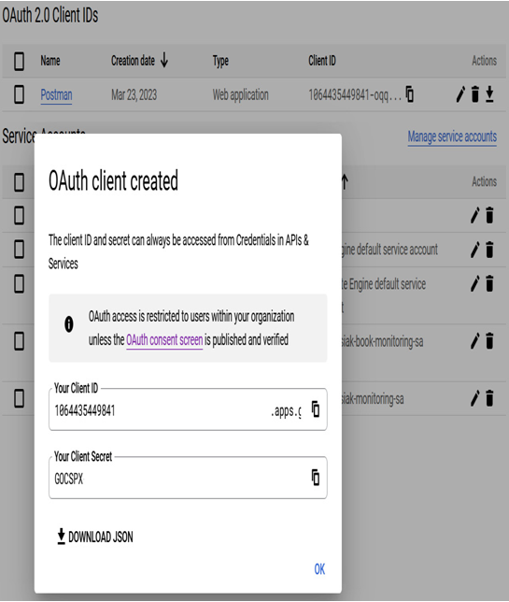
Task: Download the Postman OAuth client JSON
Action: 489,94
